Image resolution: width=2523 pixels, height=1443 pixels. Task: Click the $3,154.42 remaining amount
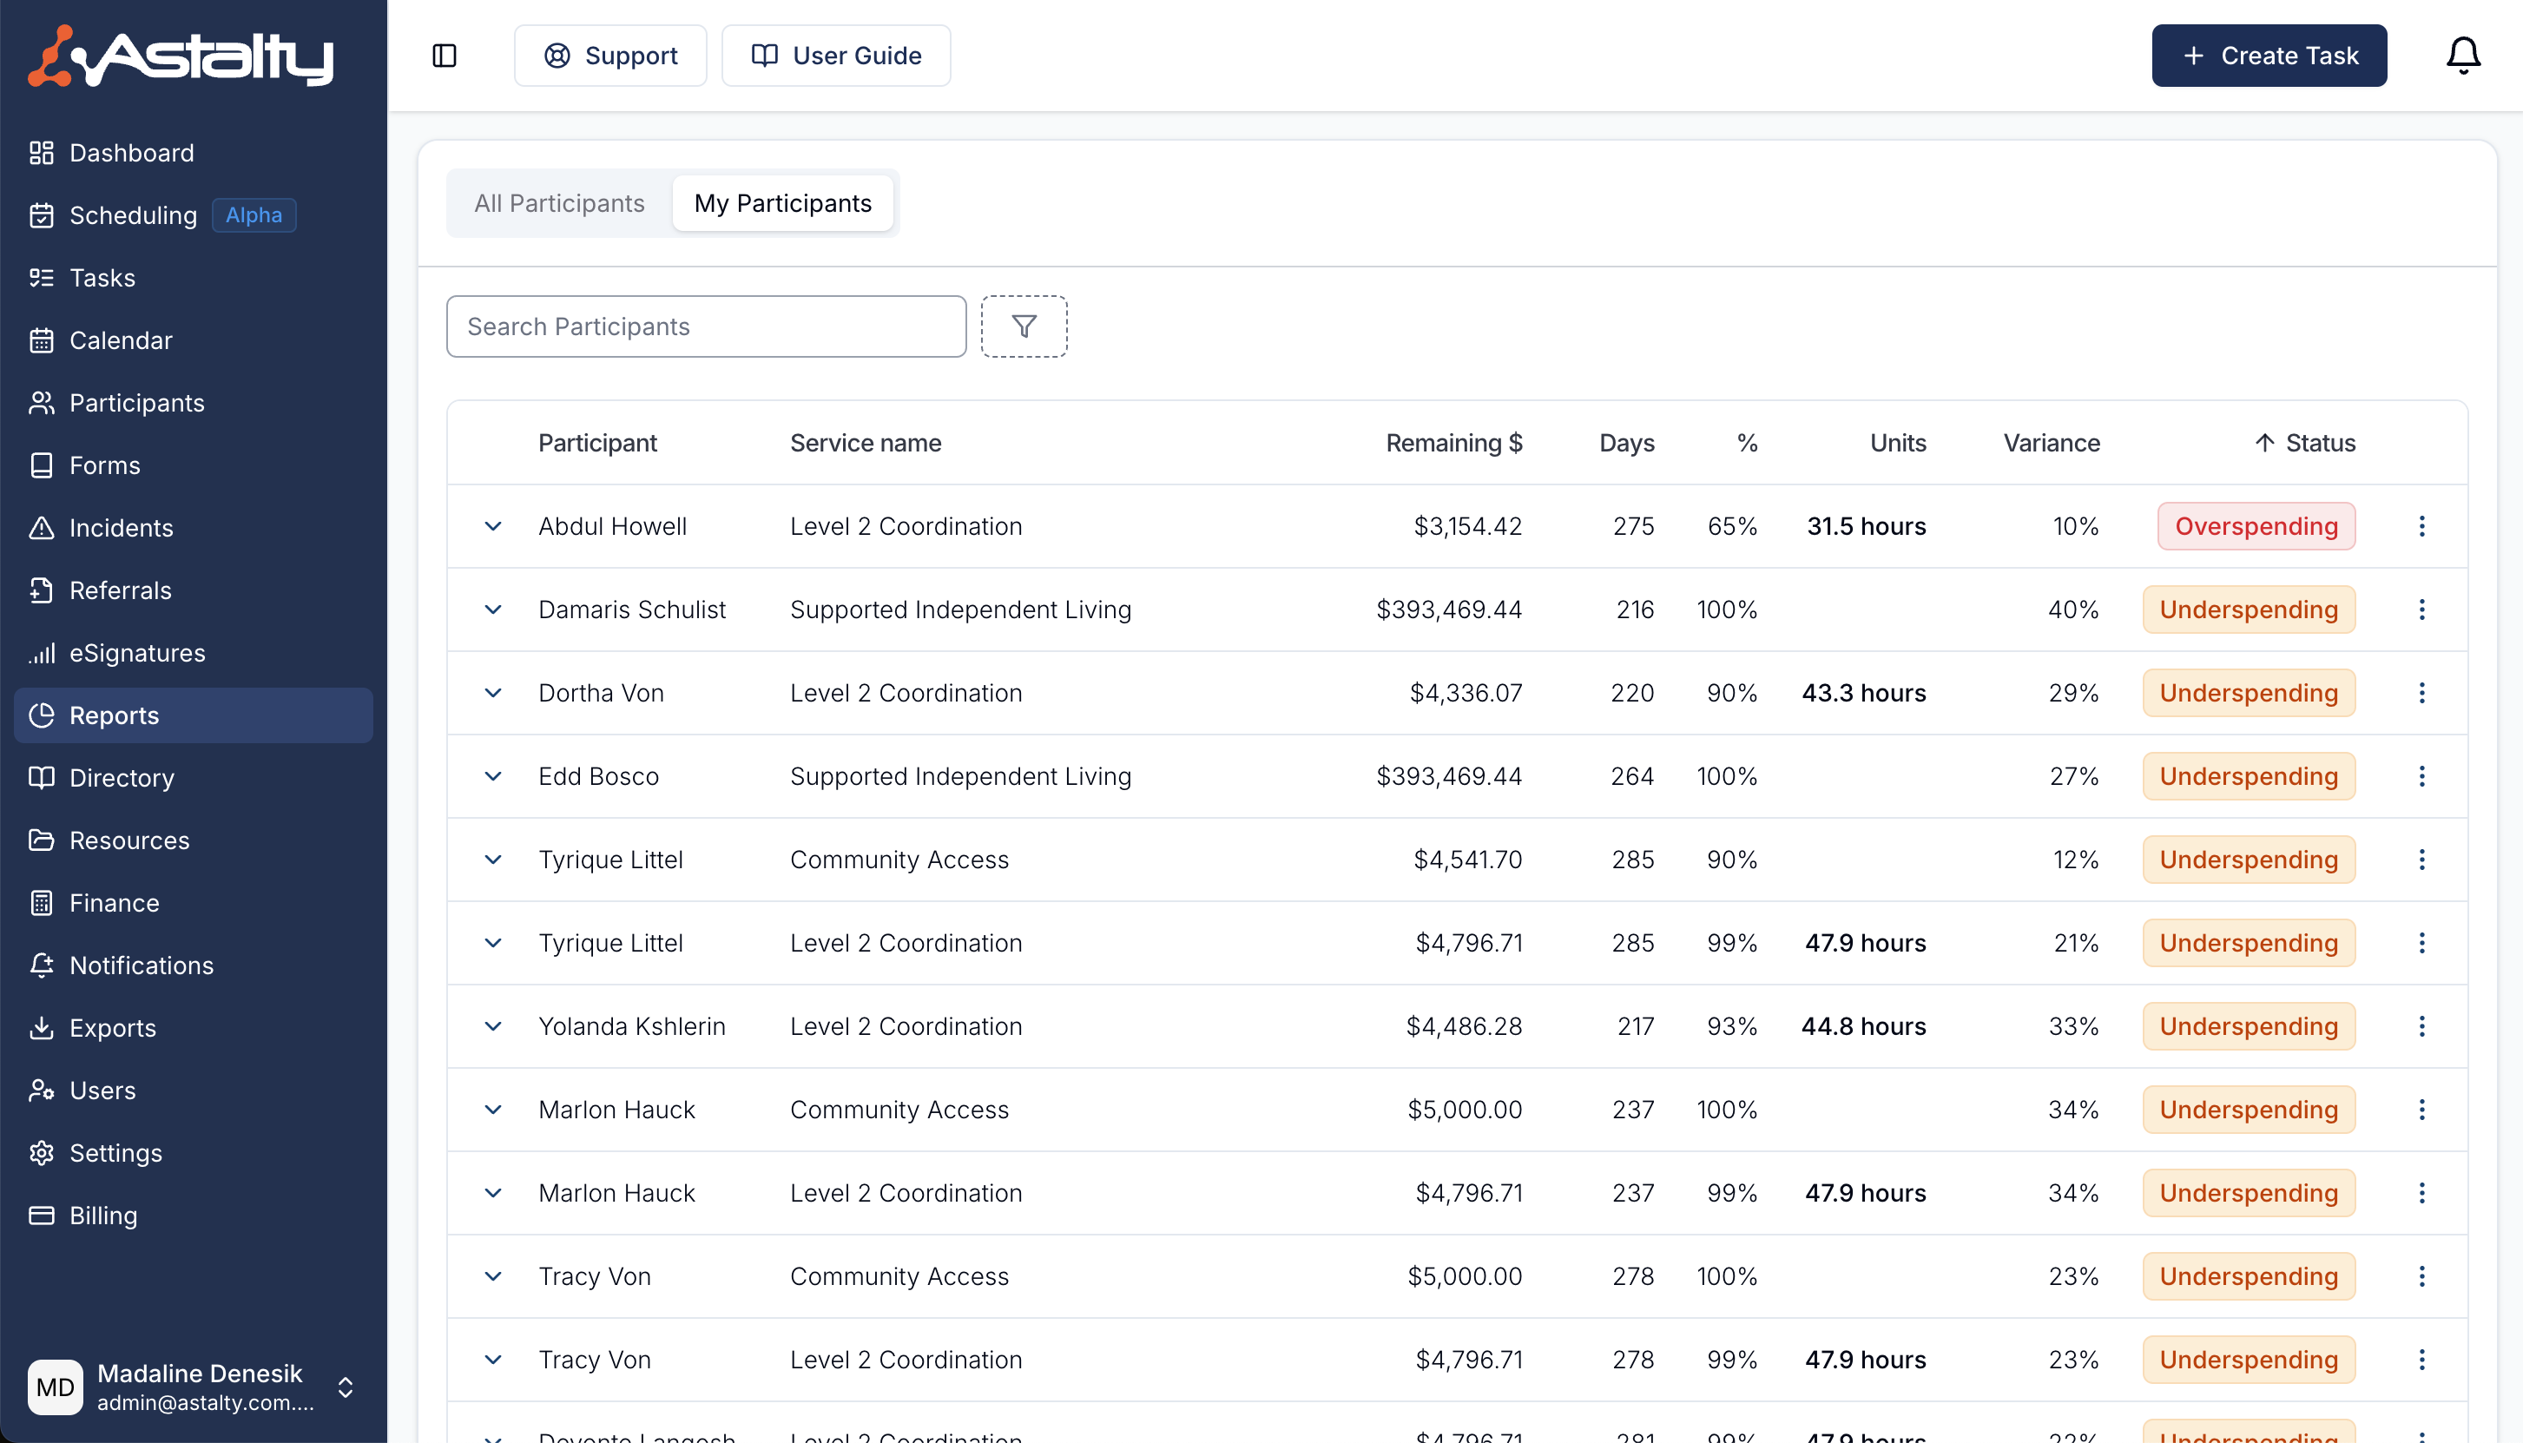coord(1467,526)
